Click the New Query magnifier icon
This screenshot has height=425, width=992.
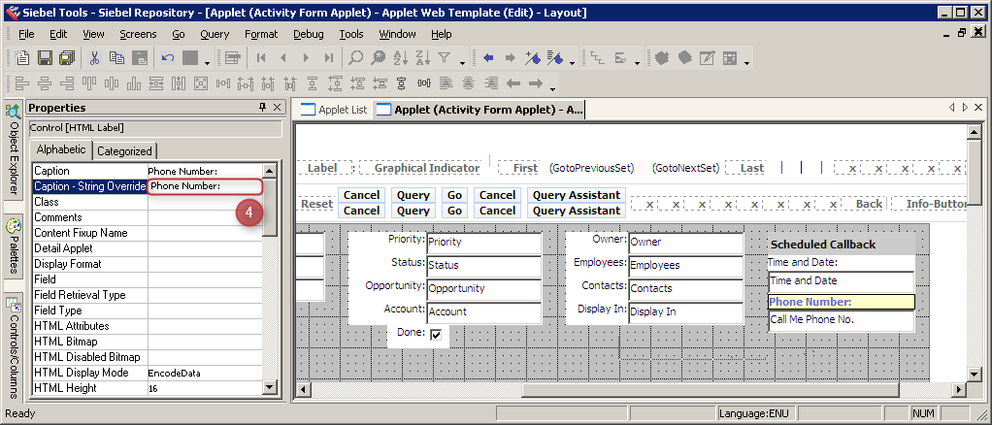356,58
